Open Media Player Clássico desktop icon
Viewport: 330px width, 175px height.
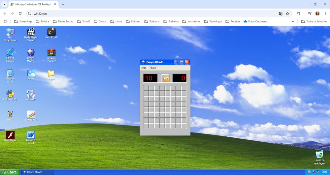[31, 35]
